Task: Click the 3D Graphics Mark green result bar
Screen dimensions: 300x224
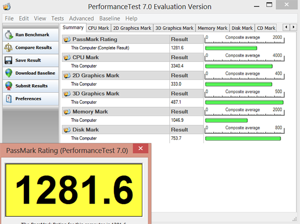Action: 244,102
